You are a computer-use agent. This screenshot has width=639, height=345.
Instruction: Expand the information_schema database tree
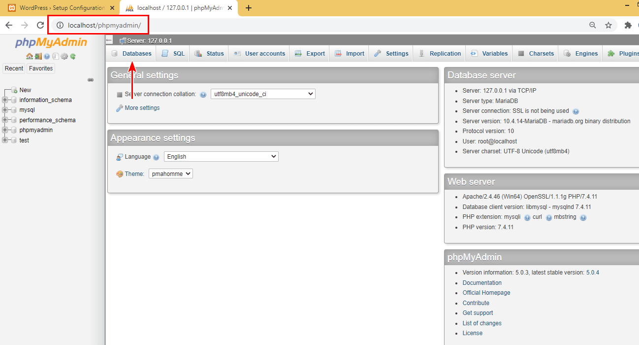point(5,100)
